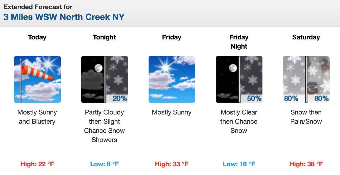This screenshot has height=175, width=340.
Task: Click Friday Night's moon and snow icon
Action: 239,79
